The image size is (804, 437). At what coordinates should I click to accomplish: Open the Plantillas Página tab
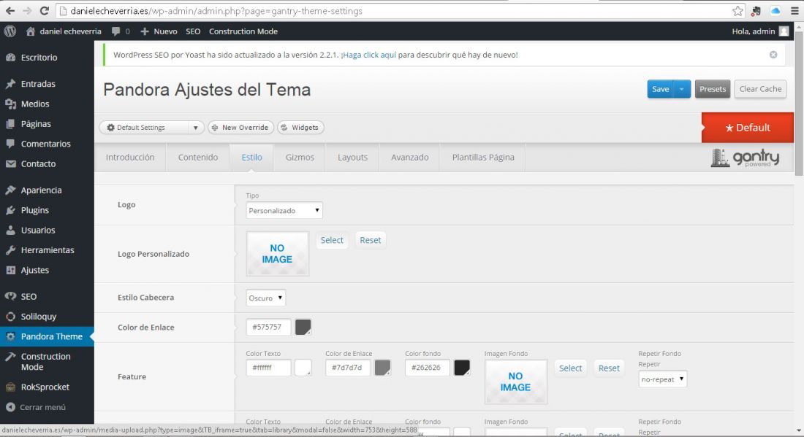point(483,157)
